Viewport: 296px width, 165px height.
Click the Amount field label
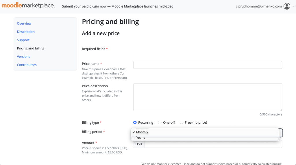[x=88, y=143]
